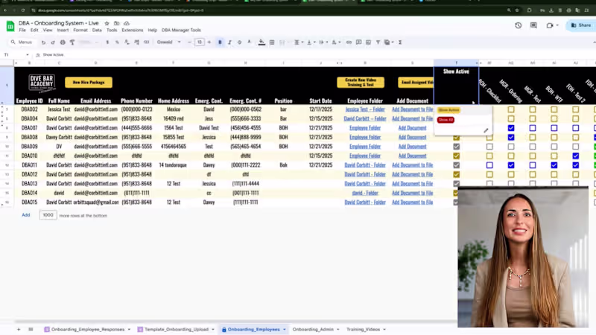Apply currency format with the dollar icon

tap(107, 42)
